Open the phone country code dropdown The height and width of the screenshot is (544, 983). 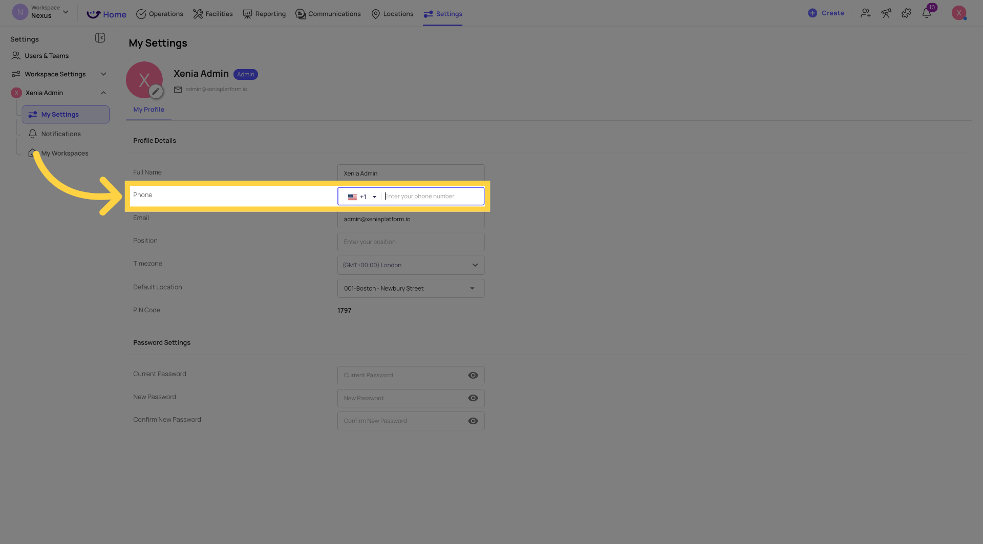(362, 197)
